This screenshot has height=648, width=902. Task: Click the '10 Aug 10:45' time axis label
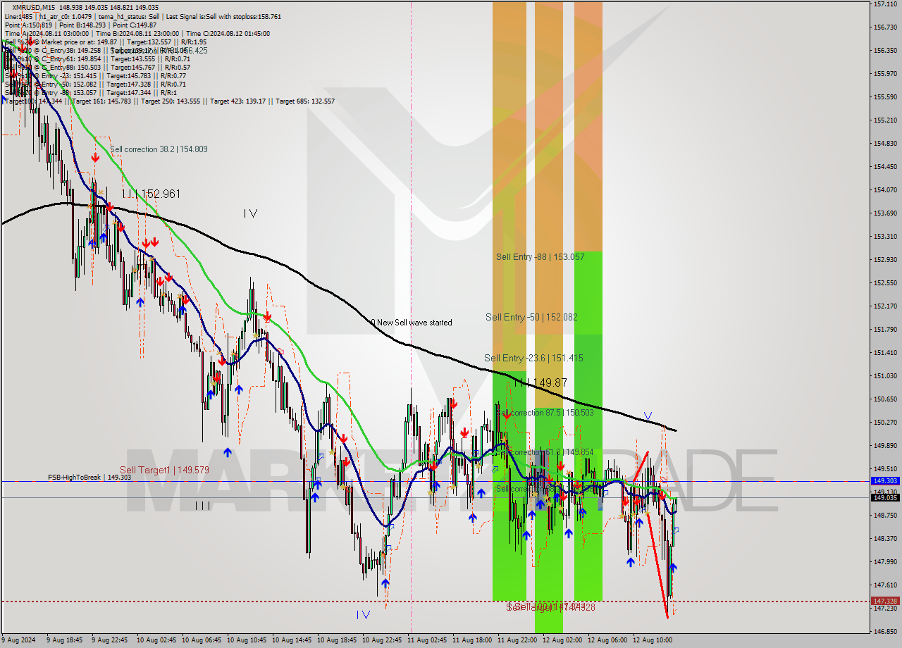pyautogui.click(x=246, y=640)
